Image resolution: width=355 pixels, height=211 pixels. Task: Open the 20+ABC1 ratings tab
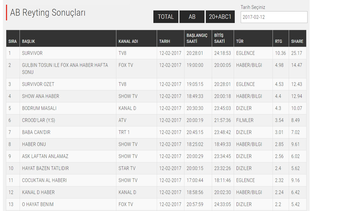pyautogui.click(x=220, y=17)
